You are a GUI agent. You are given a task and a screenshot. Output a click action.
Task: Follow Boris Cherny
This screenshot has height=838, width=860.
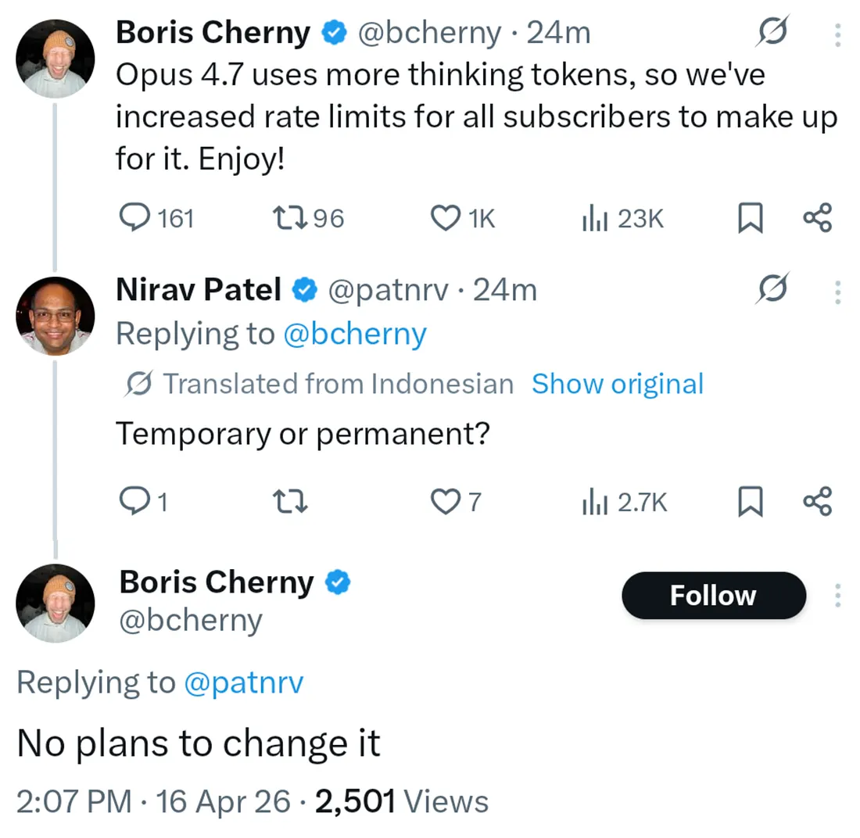713,596
